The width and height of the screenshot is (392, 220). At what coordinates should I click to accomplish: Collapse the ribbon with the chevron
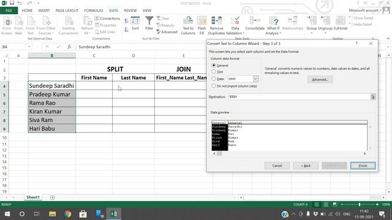388,38
